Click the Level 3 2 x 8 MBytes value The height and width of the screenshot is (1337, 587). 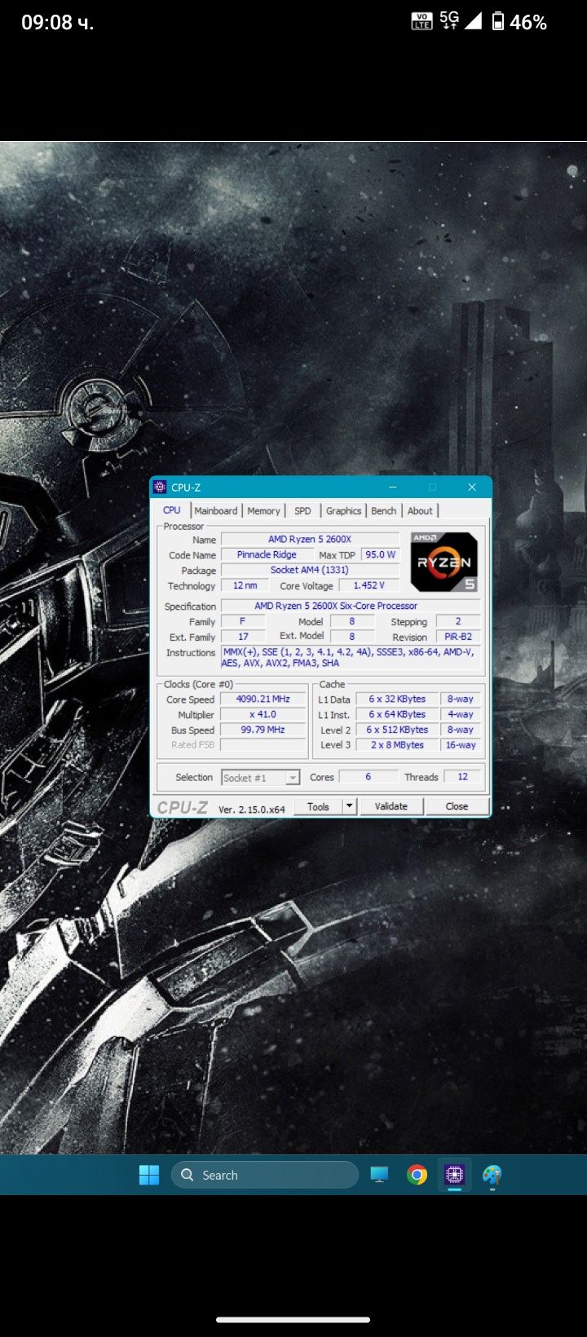[x=397, y=745]
